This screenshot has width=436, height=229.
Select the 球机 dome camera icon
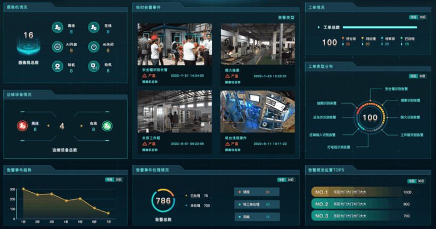tap(57, 66)
